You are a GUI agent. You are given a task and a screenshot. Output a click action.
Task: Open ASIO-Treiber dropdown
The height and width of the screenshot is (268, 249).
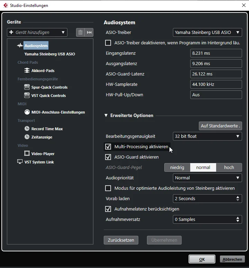pyautogui.click(x=207, y=33)
